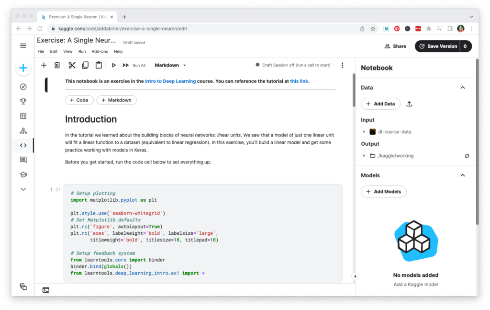Open Discussions using the comment bubble icon

pos(23,160)
